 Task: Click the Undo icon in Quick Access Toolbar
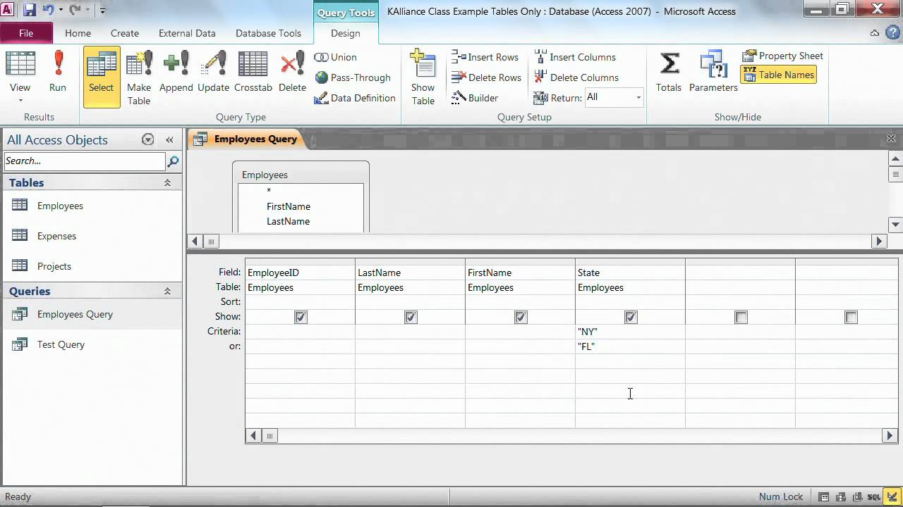(x=49, y=11)
